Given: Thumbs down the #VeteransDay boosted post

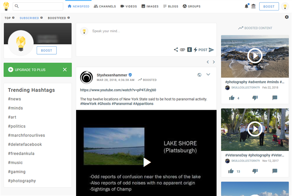Looking at the screenshot, I should tap(255, 171).
